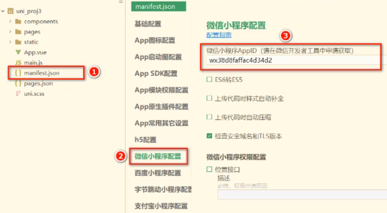Open the h5配置 section
387x213 pixels.
146,140
